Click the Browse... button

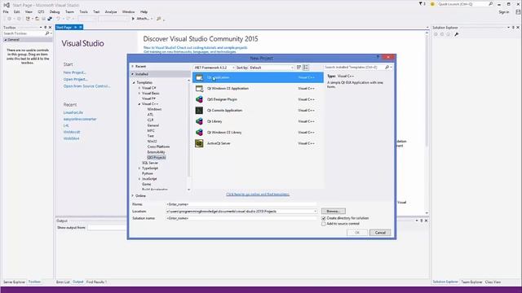[334, 212]
